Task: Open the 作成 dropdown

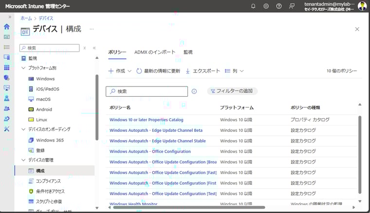Action: pos(120,71)
